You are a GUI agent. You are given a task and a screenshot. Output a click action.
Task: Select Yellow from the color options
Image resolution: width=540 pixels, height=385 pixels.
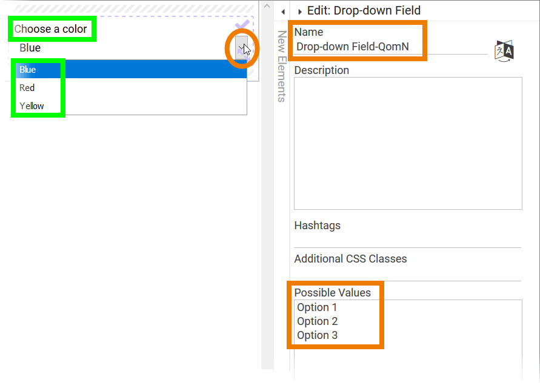click(x=32, y=105)
